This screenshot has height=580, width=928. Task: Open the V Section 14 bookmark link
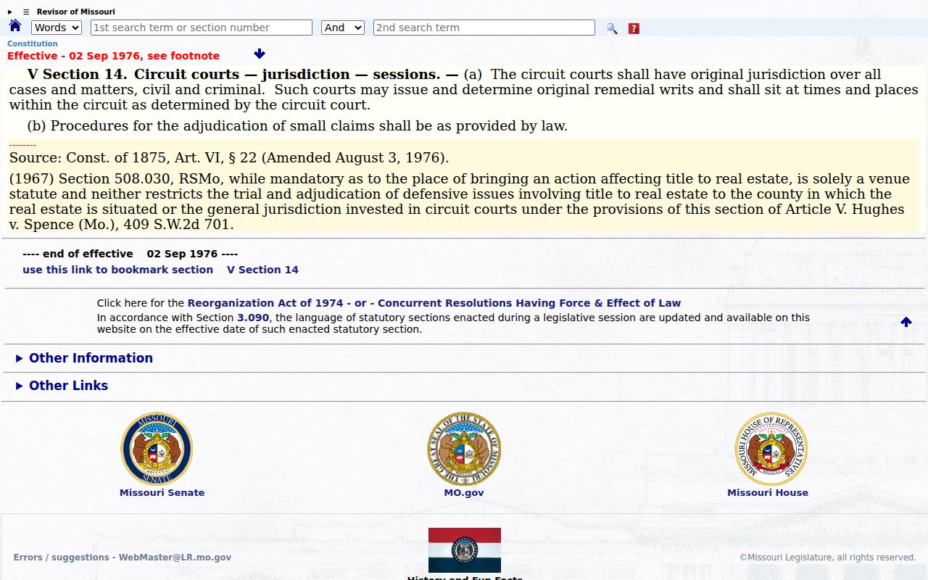coord(262,270)
